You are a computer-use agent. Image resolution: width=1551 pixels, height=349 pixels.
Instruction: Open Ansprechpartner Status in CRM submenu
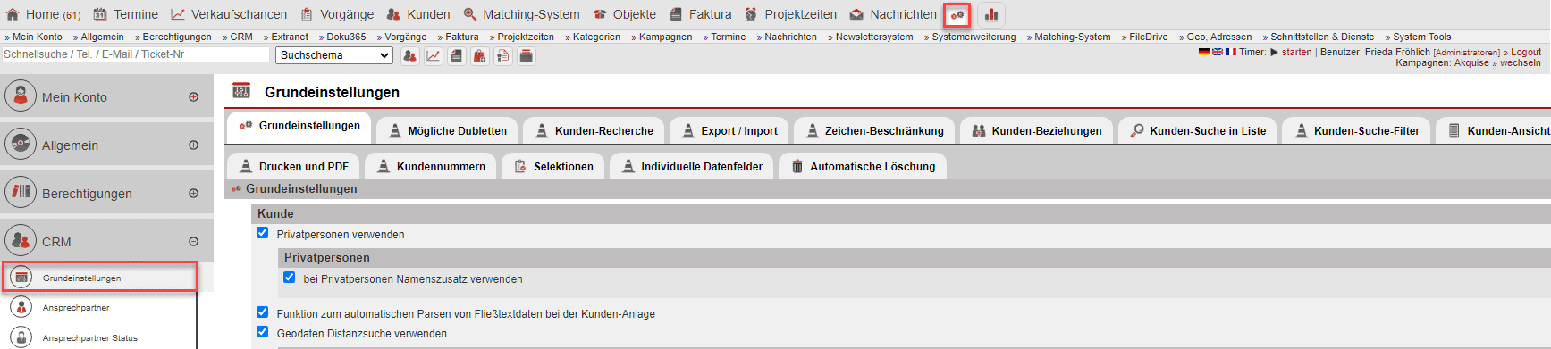click(x=90, y=338)
